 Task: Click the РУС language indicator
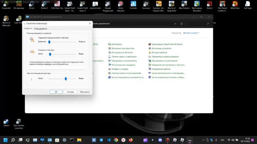pos(222,140)
